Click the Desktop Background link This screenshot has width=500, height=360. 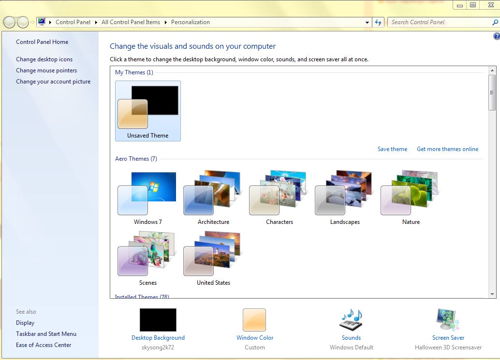tap(158, 338)
